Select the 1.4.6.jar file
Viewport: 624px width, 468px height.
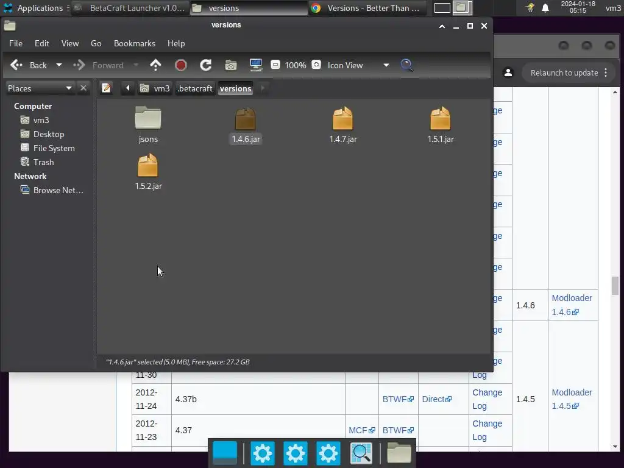246,125
